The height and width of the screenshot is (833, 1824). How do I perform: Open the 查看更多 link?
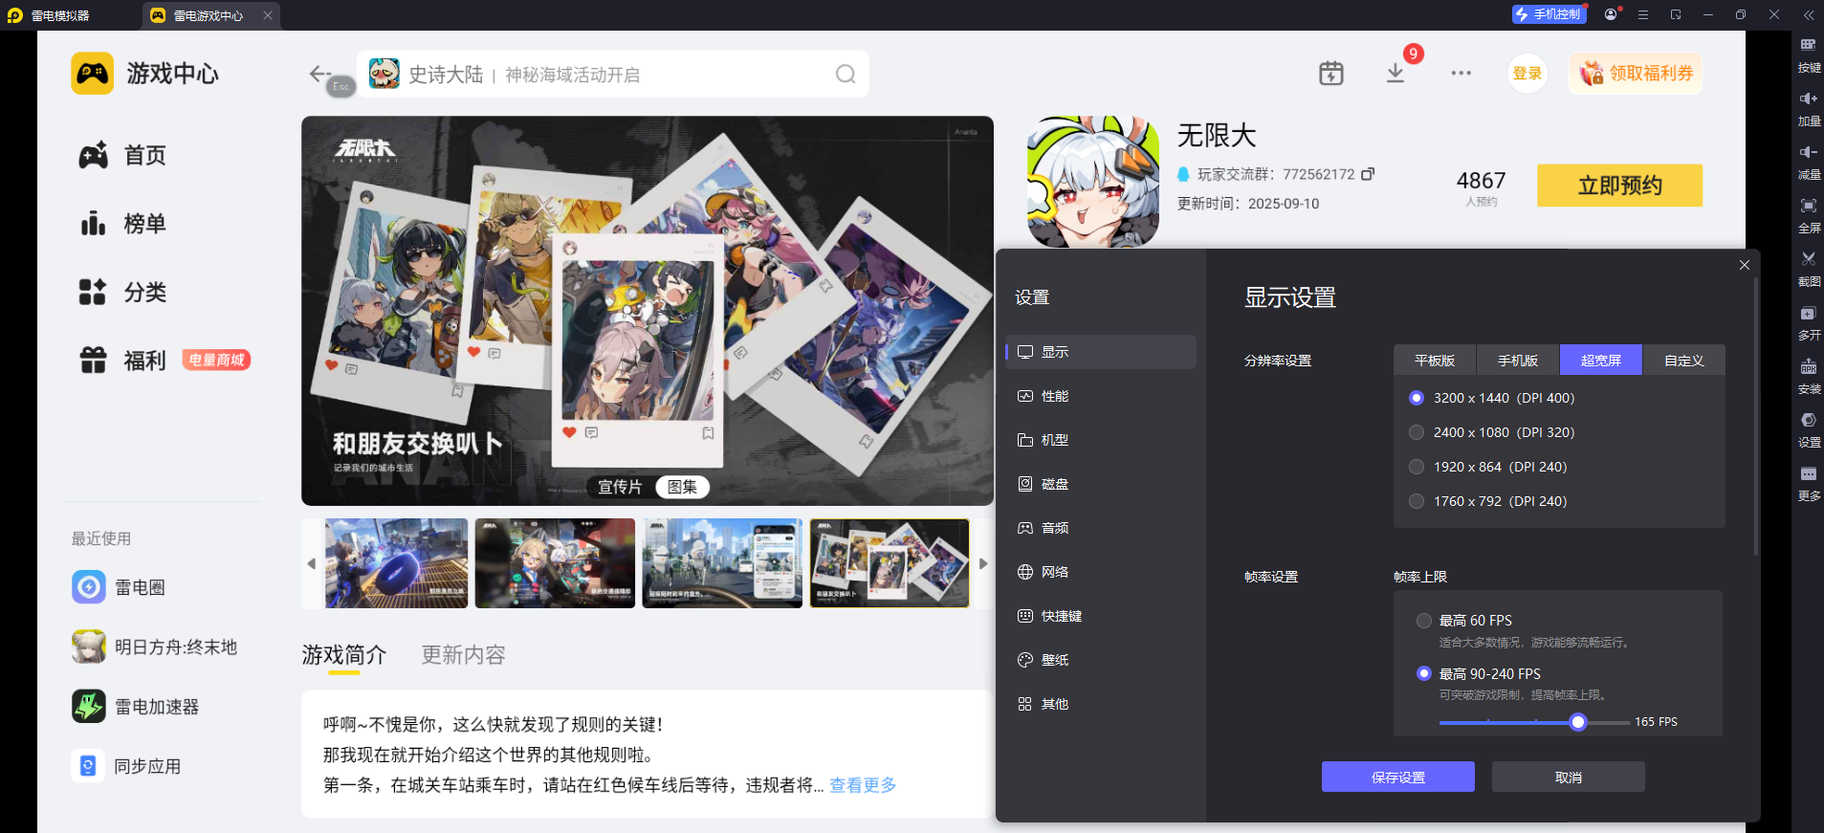[x=862, y=785]
